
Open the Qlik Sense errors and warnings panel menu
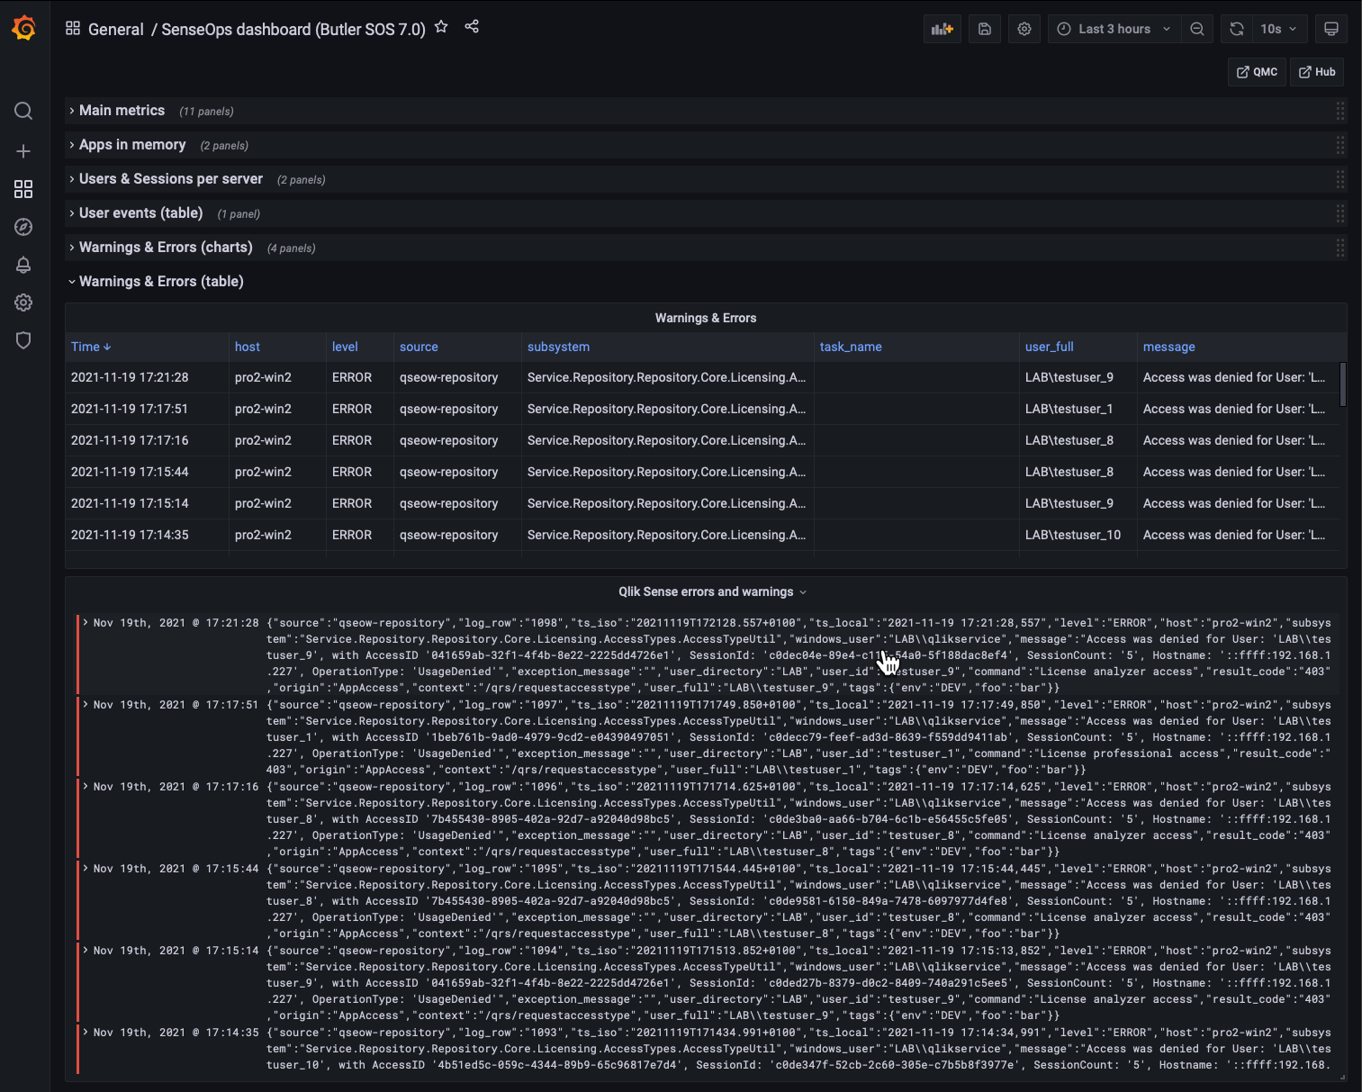pos(803,591)
